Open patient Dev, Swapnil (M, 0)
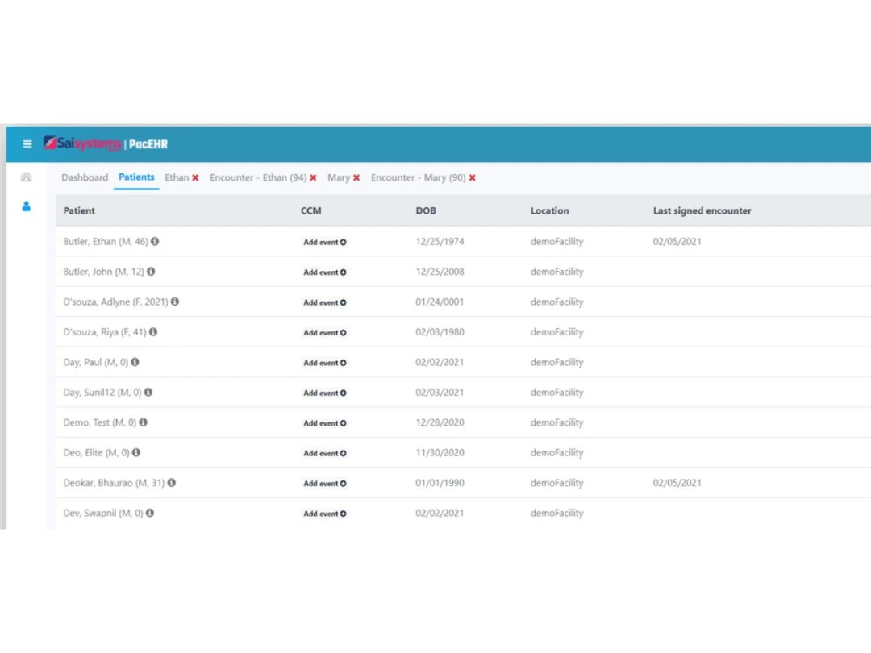The width and height of the screenshot is (871, 653). click(102, 513)
